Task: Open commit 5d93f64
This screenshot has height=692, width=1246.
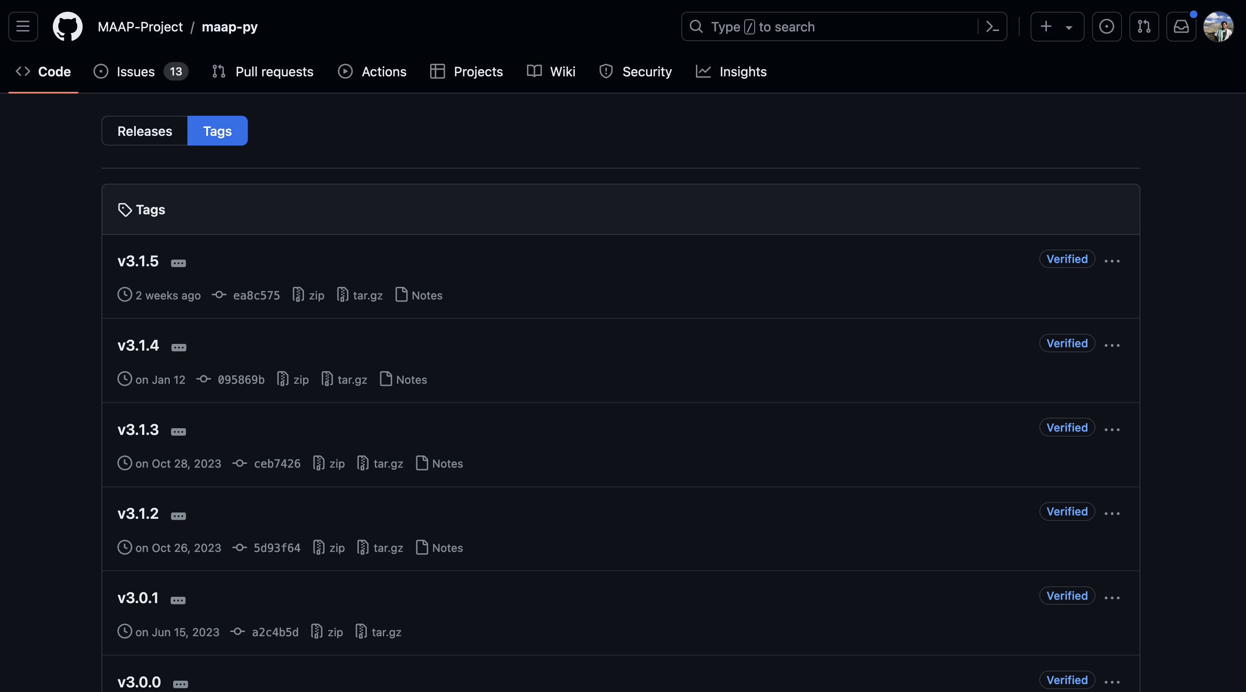Action: tap(267, 547)
